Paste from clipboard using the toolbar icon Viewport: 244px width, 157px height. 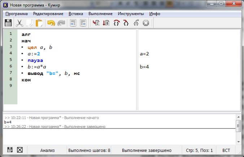[x=39, y=23]
